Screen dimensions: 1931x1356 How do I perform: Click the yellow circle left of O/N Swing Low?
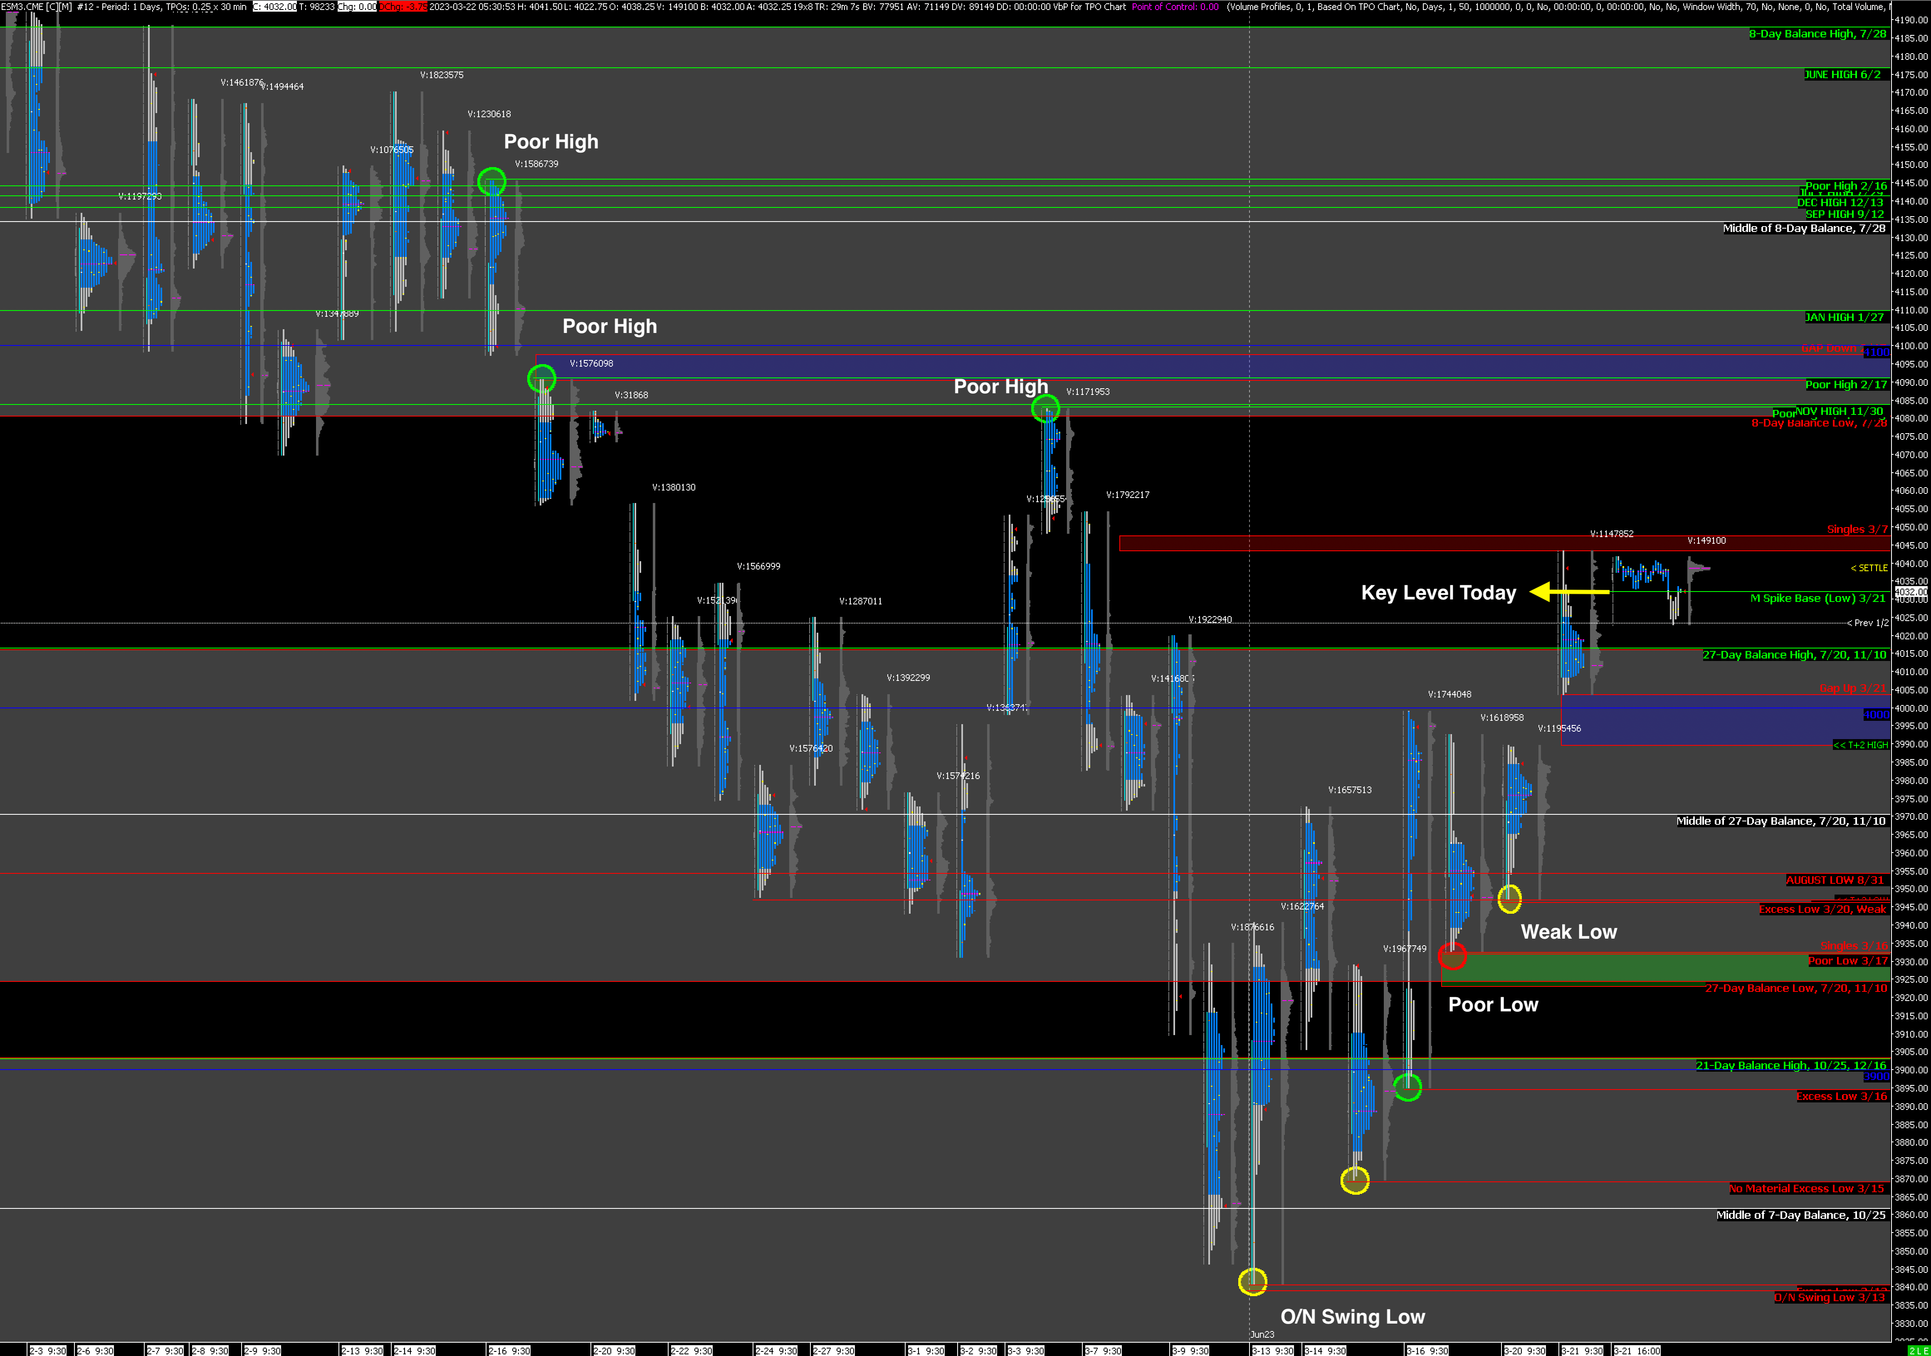pos(1252,1281)
